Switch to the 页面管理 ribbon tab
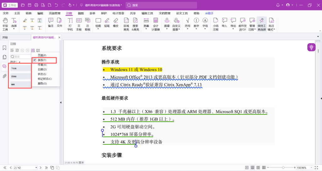The image size is (322, 171). (x=55, y=13)
